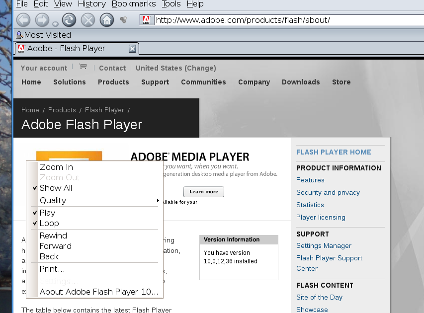Open the Store navigation item
424x313 pixels.
point(341,82)
